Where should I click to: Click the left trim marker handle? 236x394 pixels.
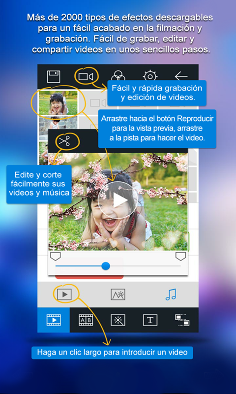click(x=56, y=256)
